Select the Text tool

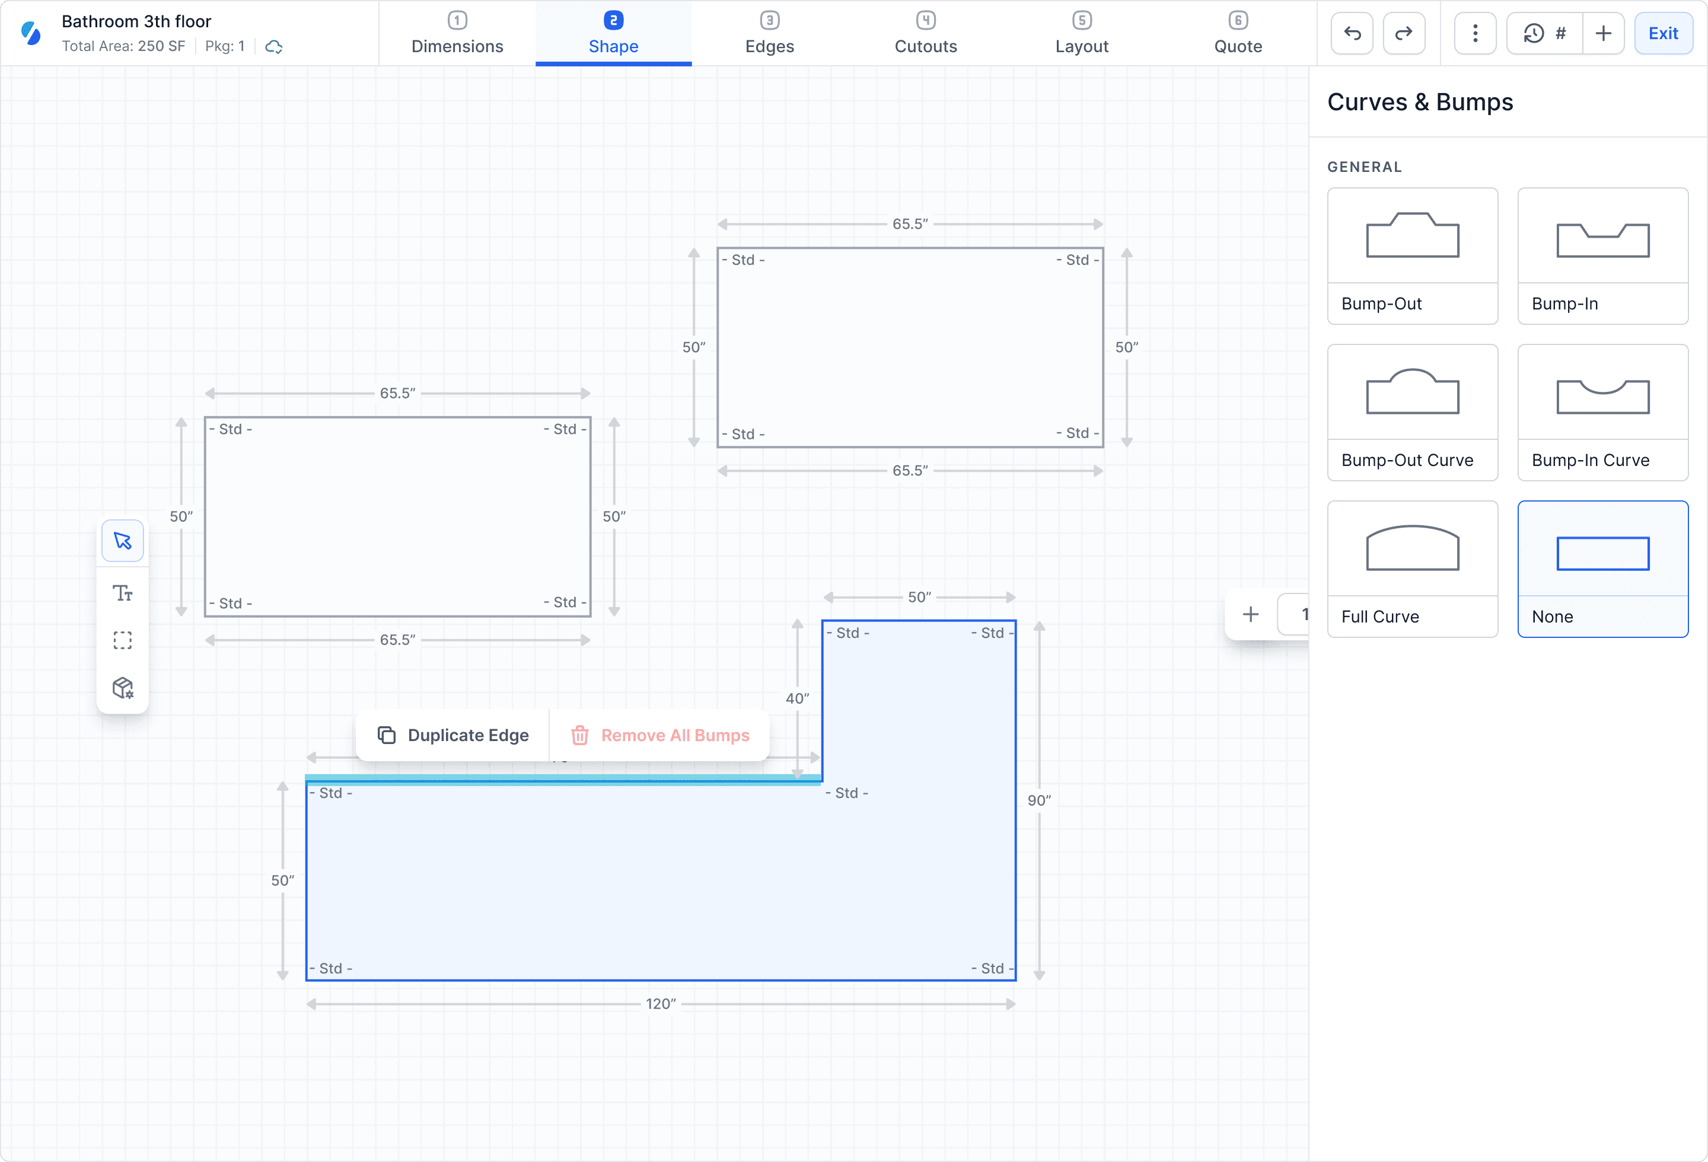[123, 593]
